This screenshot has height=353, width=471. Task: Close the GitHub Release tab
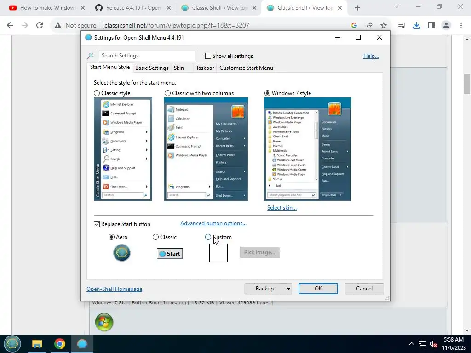pos(169,8)
